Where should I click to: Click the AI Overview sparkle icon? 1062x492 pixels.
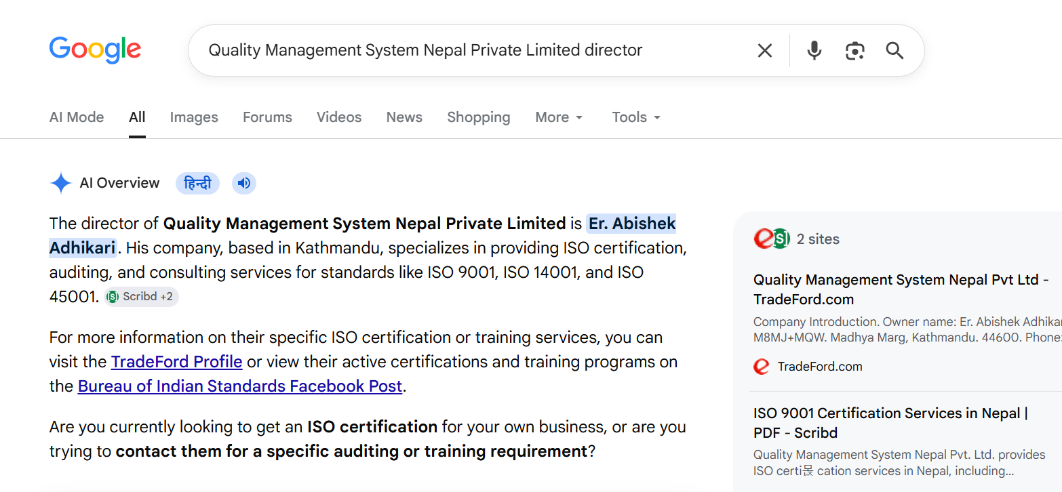(61, 183)
